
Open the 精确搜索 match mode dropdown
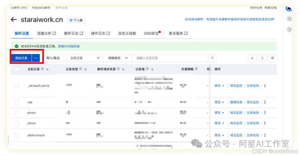coord(118,58)
